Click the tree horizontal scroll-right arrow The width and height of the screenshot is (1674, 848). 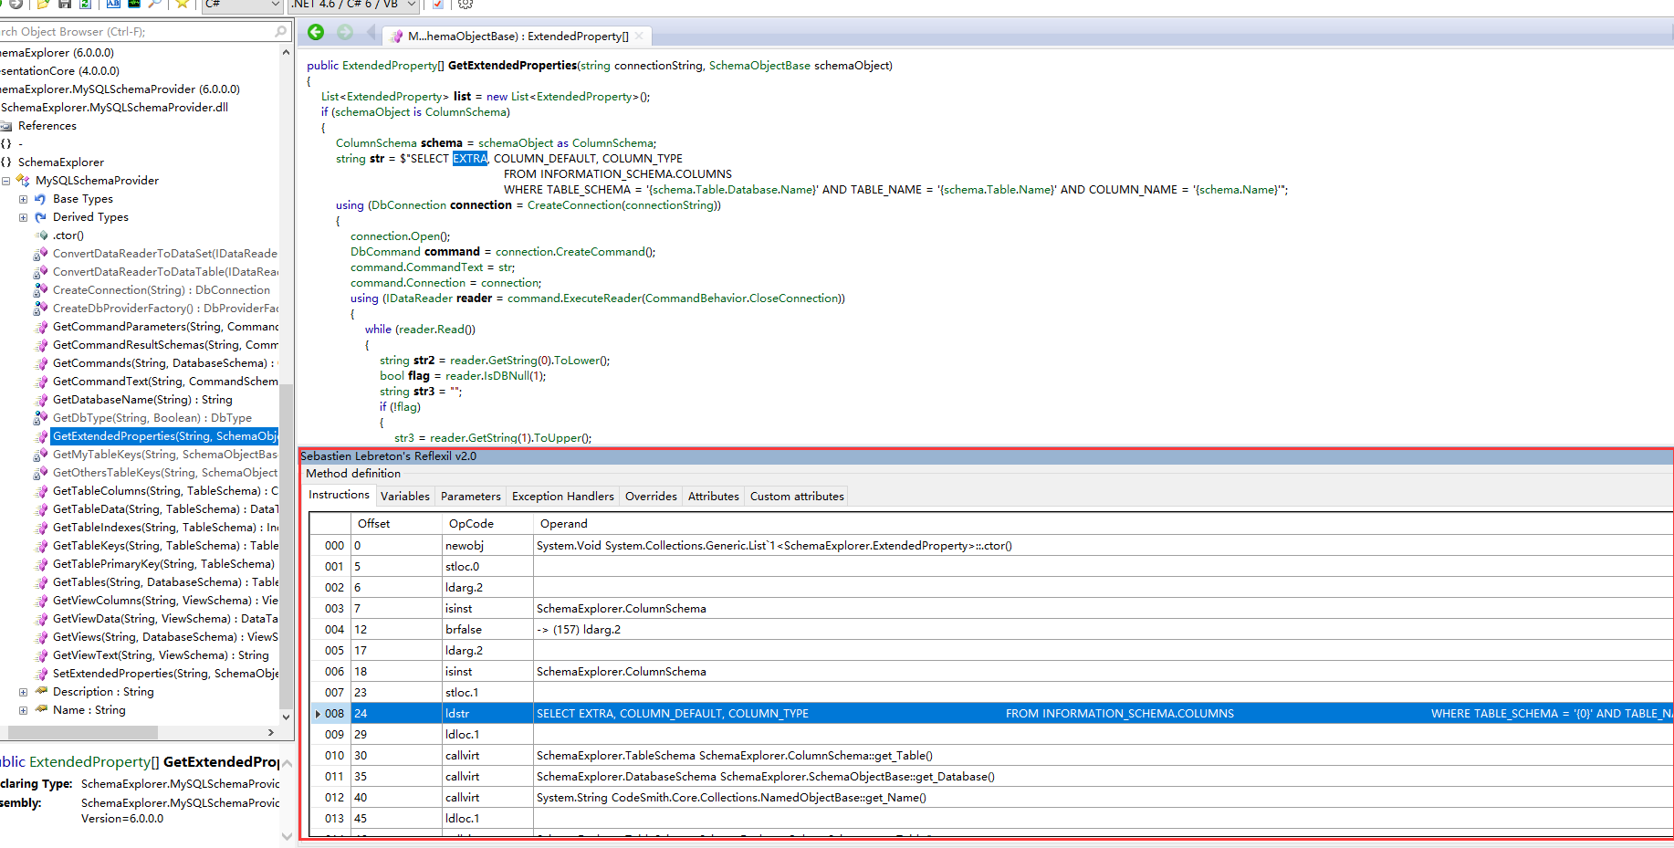pyautogui.click(x=271, y=732)
